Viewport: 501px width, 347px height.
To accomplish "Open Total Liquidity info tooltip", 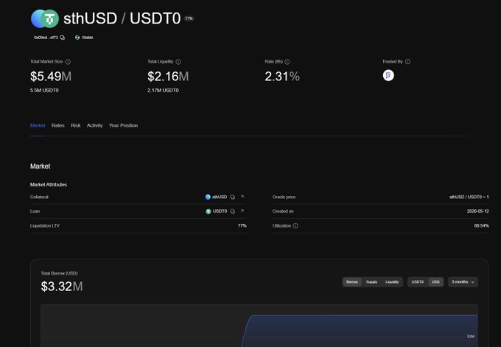I will click(x=178, y=62).
